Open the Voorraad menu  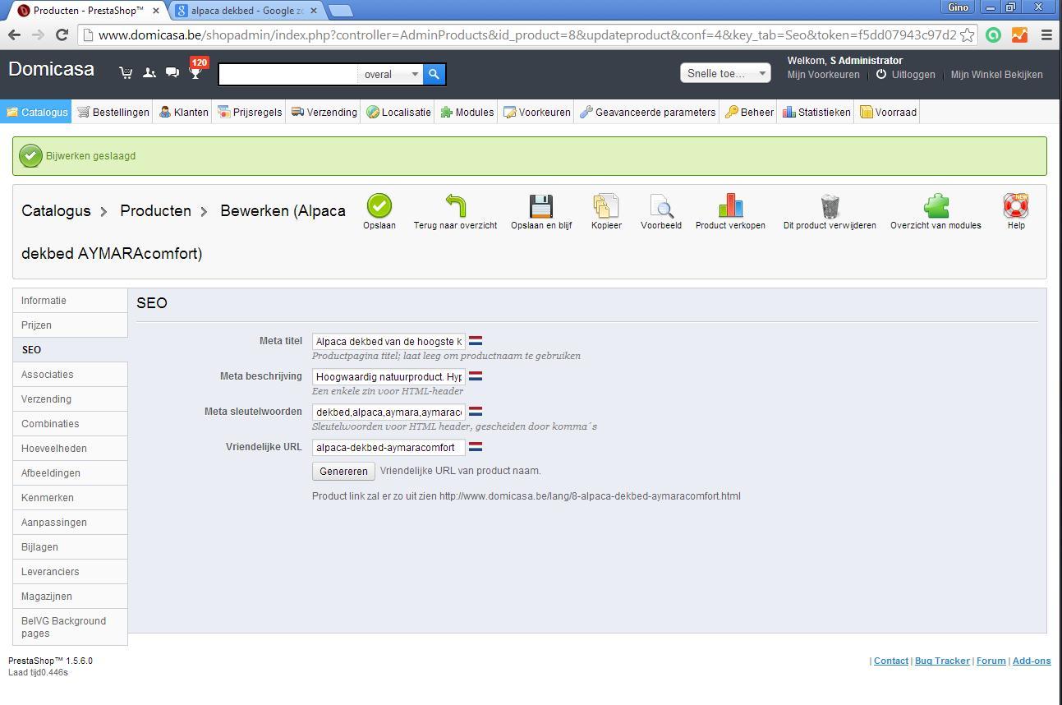[888, 112]
